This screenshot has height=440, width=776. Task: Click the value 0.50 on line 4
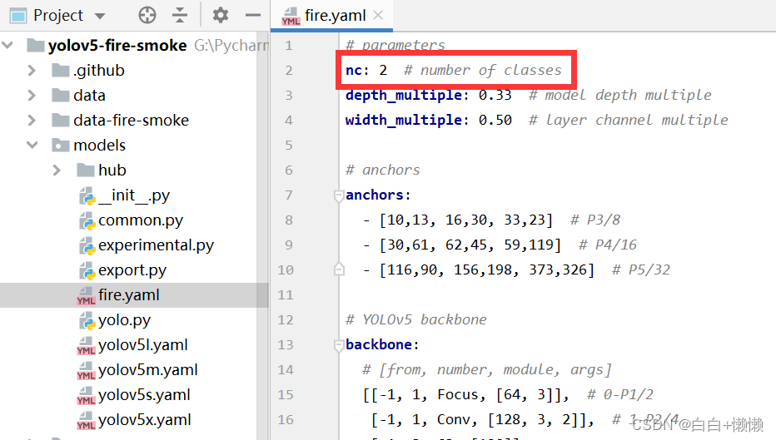[495, 120]
